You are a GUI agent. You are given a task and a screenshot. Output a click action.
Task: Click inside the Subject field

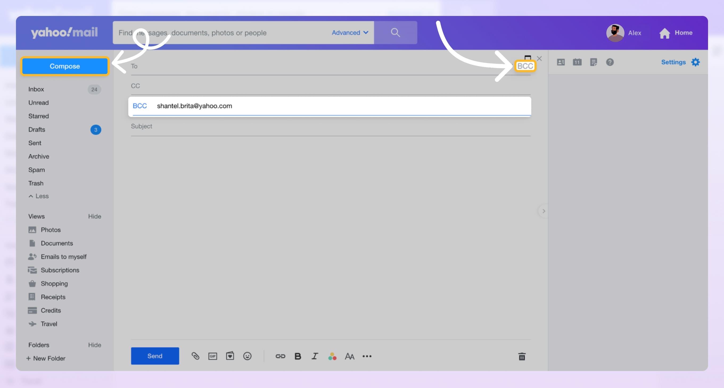pos(253,126)
